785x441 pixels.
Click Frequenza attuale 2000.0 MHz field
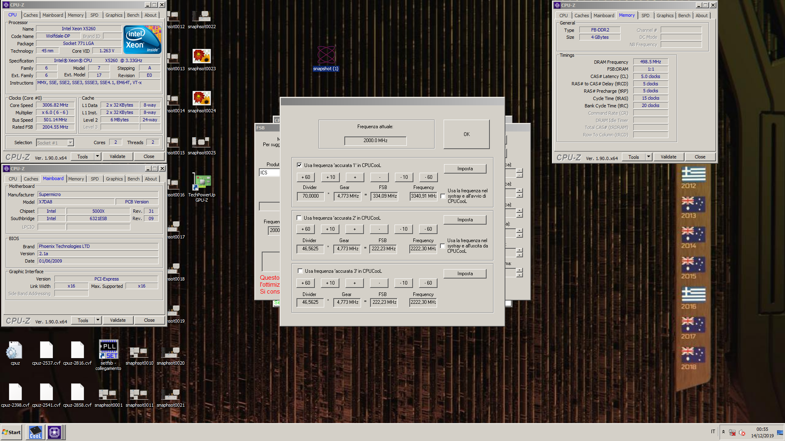pos(375,140)
